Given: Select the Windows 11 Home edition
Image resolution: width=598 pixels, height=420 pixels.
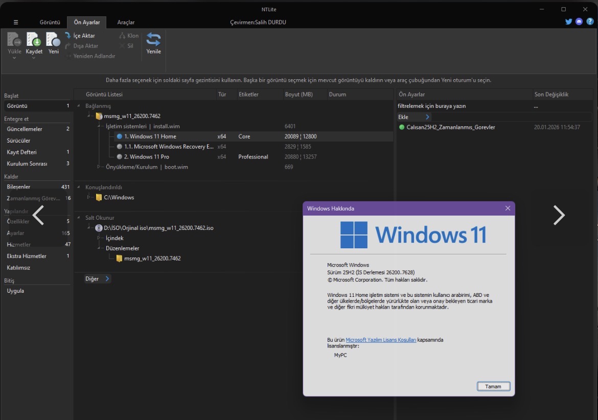Looking at the screenshot, I should [150, 136].
